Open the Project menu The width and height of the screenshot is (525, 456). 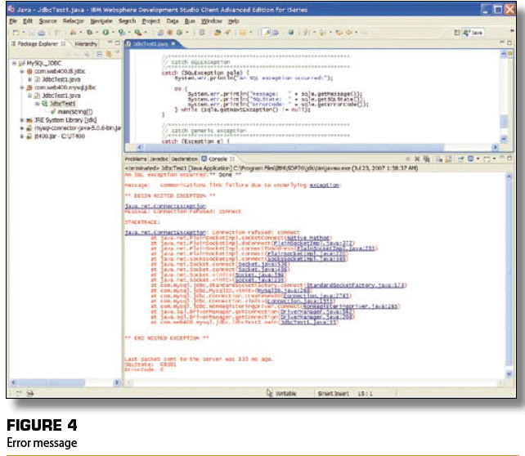(150, 21)
